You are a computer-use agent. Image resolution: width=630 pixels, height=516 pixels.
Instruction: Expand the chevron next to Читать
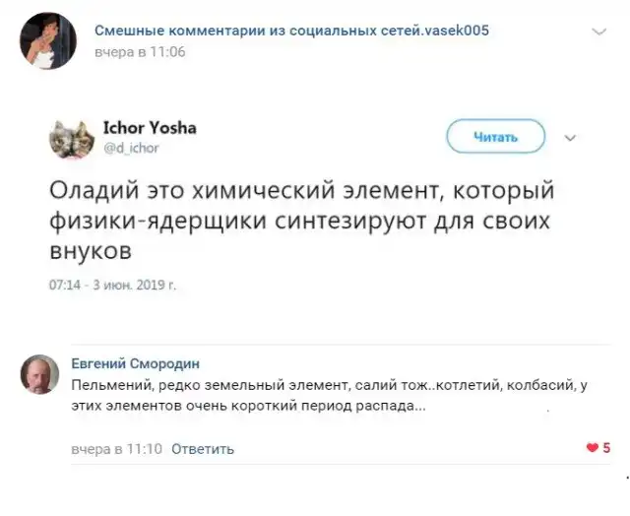[x=570, y=138]
